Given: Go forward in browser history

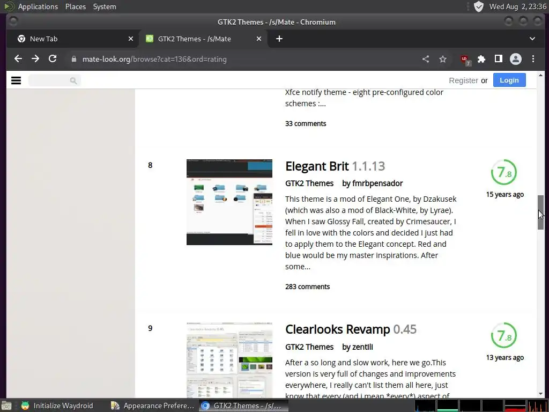Looking at the screenshot, I should (35, 59).
